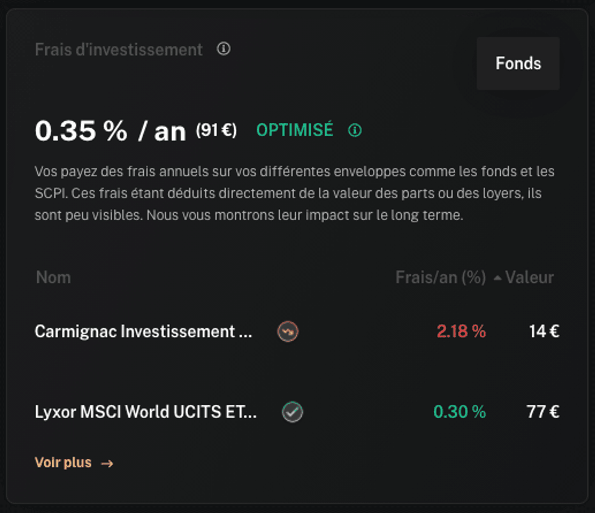Image resolution: width=595 pixels, height=513 pixels.
Task: Click green checkmark icon for Lyxor fund
Action: pyautogui.click(x=292, y=412)
